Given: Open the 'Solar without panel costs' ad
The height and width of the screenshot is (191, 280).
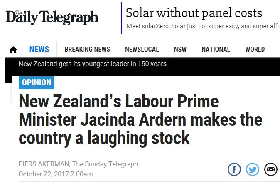Looking at the screenshot, I should (194, 13).
